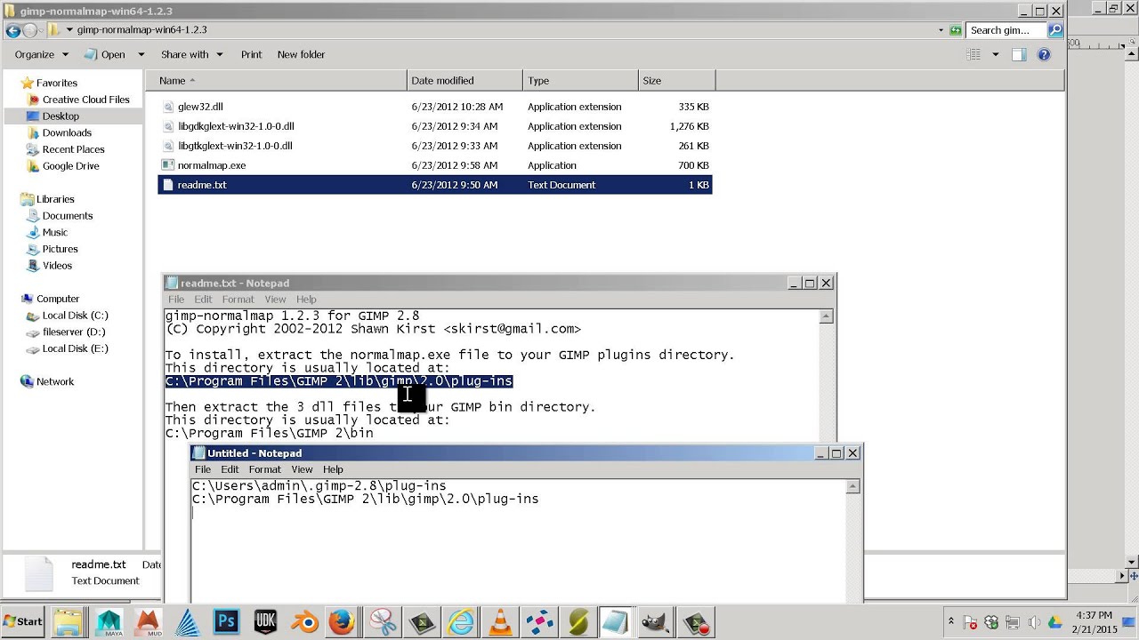Viewport: 1139px width, 640px height.
Task: Create a New folder
Action: coord(301,54)
